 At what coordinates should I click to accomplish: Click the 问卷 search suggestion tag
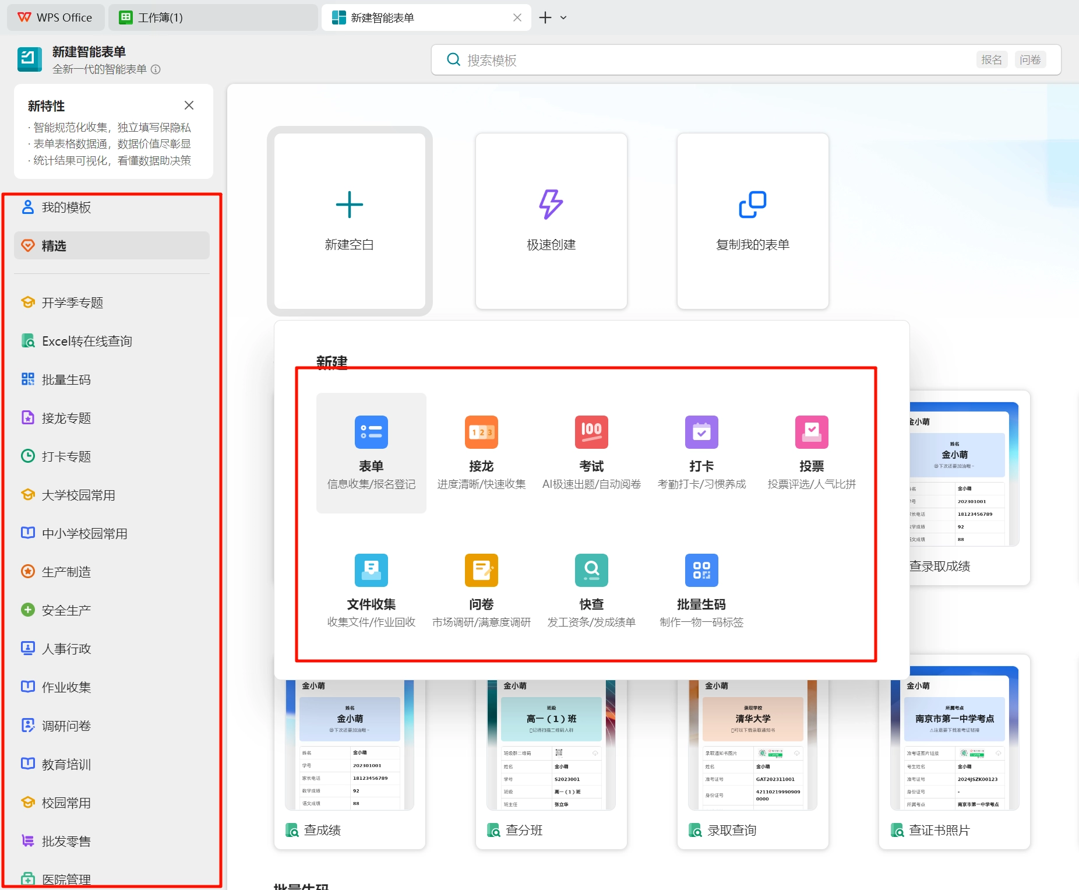tap(1030, 59)
